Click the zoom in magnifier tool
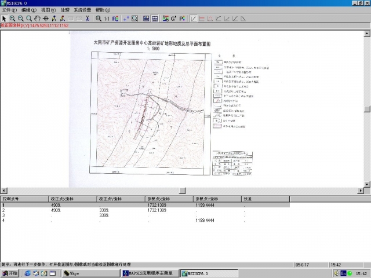371x278 pixels. coord(13,19)
